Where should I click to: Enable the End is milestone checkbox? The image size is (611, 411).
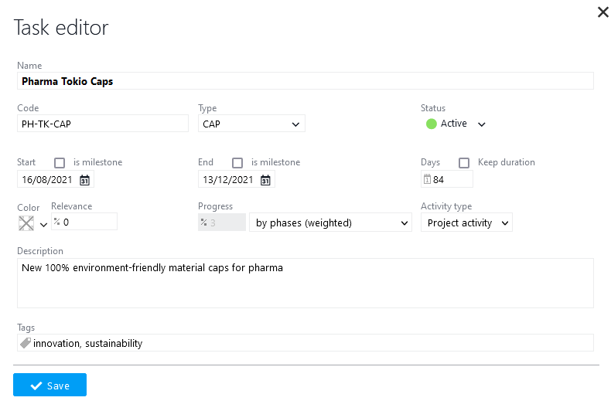point(237,163)
